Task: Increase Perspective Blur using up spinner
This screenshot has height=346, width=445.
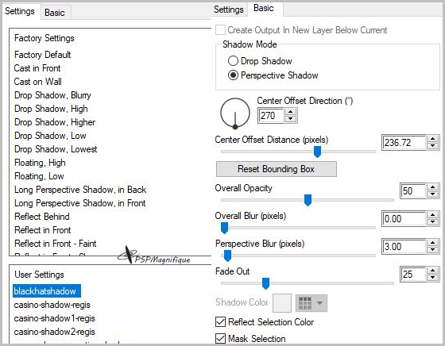Action: [x=432, y=243]
